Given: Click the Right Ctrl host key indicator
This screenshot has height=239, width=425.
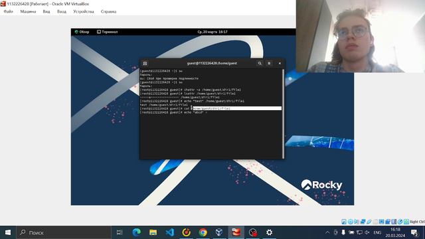Looking at the screenshot, I should [x=417, y=222].
